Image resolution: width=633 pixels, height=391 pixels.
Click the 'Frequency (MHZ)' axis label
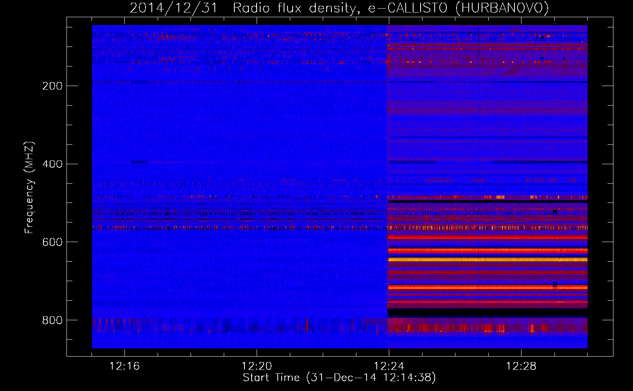click(29, 188)
